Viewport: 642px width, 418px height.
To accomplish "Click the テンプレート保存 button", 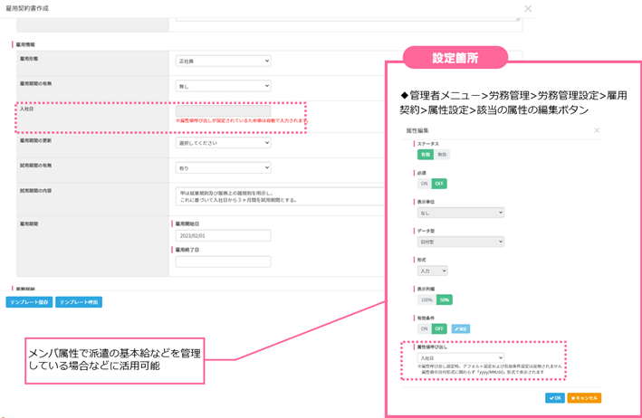I will click(29, 302).
